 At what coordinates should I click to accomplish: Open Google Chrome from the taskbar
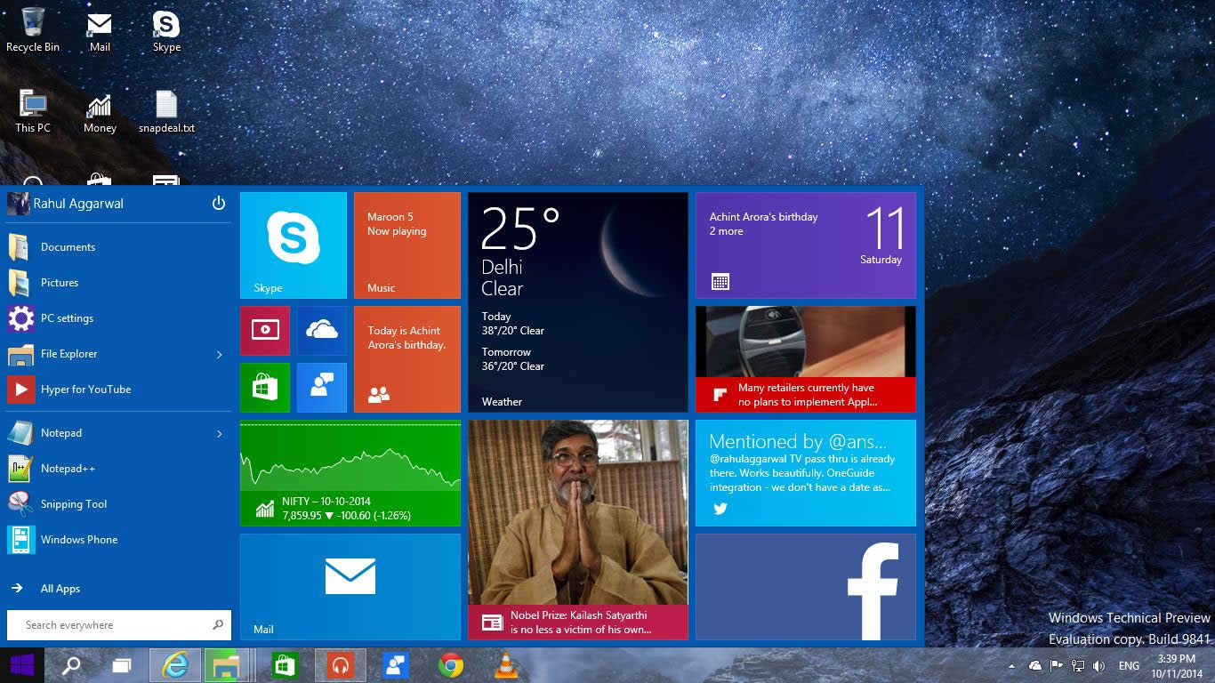[450, 664]
